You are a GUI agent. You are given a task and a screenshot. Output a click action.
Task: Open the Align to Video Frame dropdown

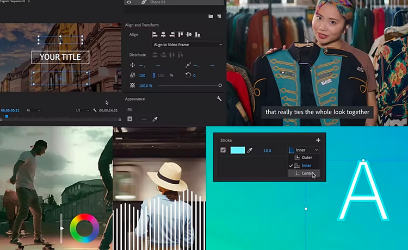188,45
